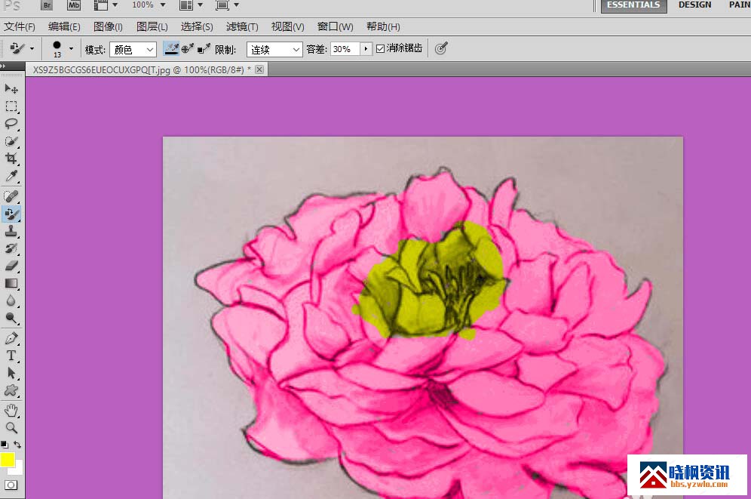Screen dimensions: 751x499
Task: Select the Clone Stamp tool
Action: point(11,231)
